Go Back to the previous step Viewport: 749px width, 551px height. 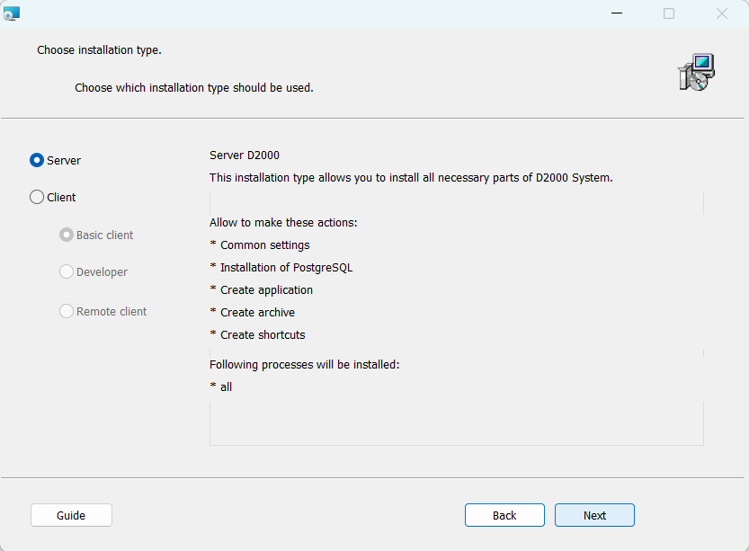pos(504,515)
